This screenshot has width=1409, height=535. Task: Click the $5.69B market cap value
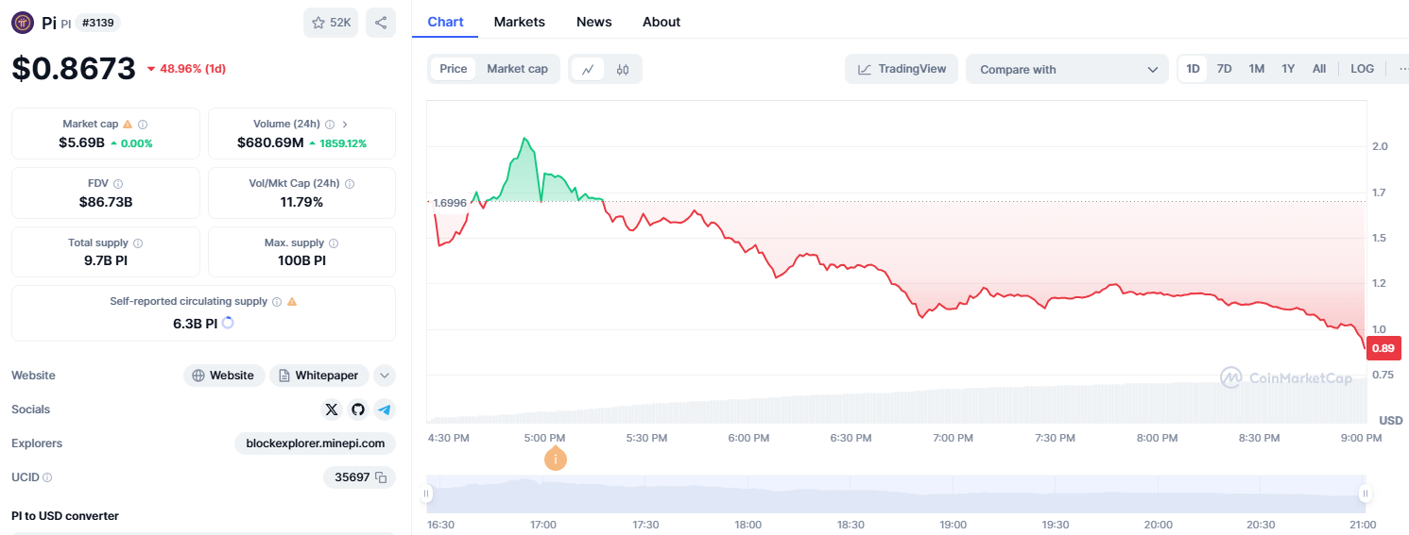tap(81, 143)
